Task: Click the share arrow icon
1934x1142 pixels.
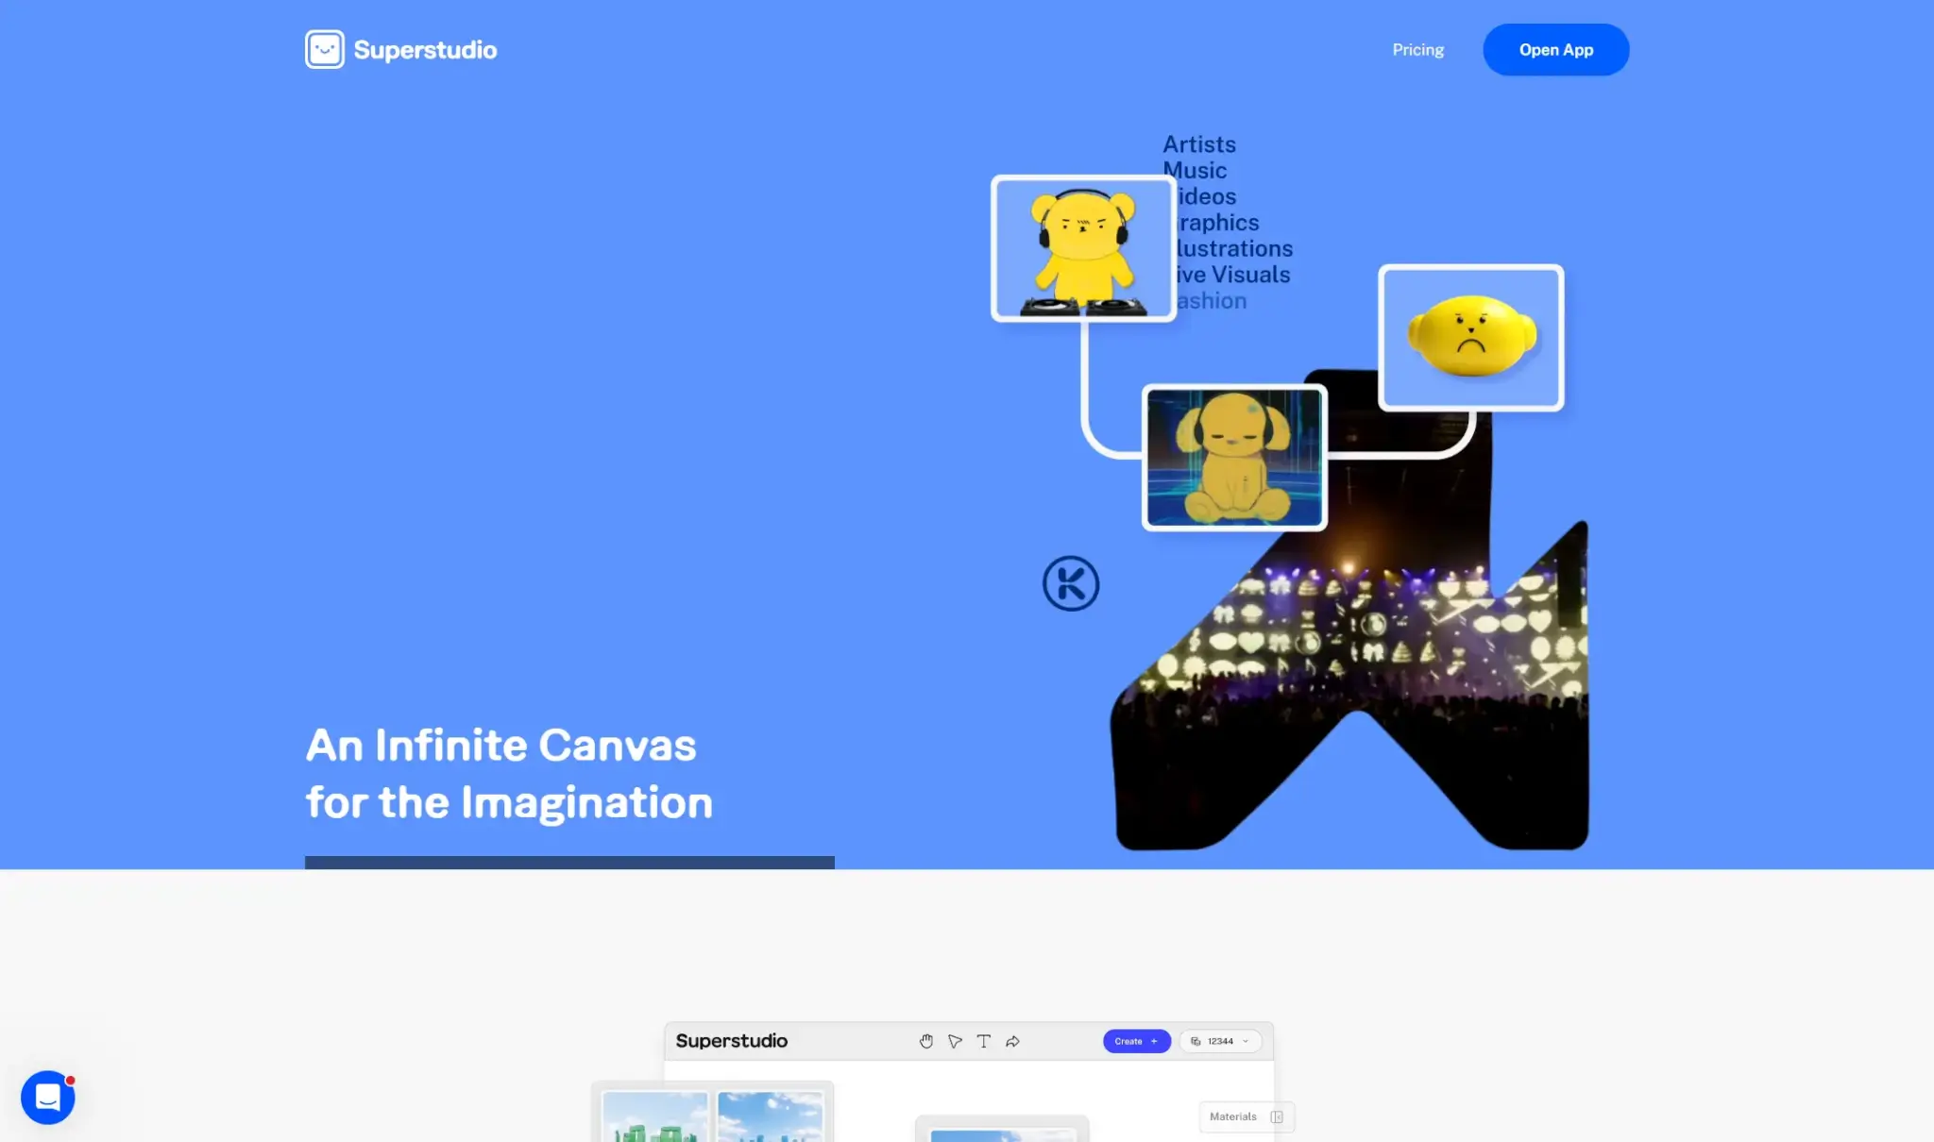Action: pos(1012,1041)
